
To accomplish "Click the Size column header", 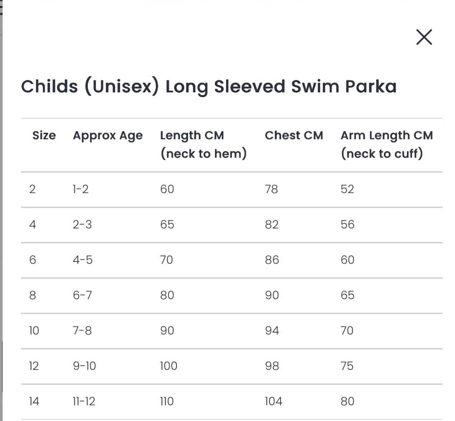I will [44, 135].
